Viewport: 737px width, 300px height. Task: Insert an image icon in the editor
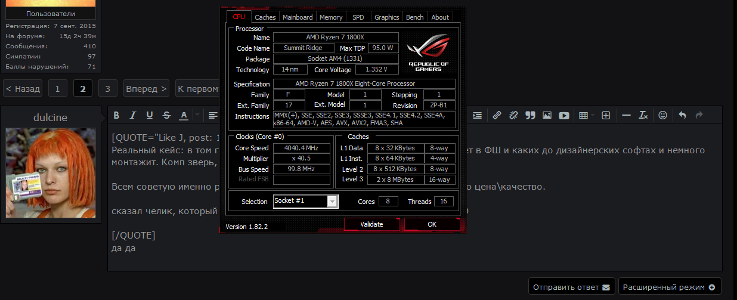547,115
